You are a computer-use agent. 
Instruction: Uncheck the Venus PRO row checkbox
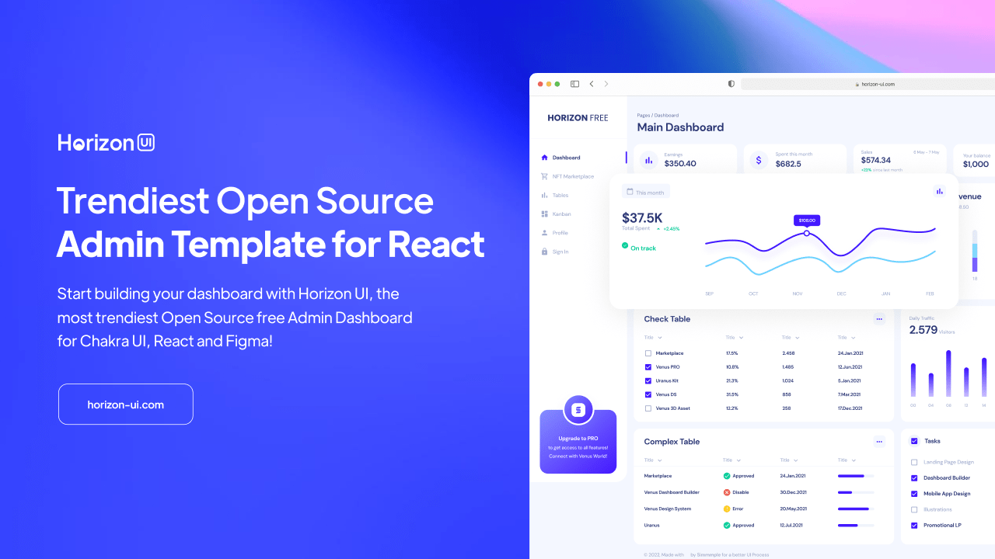[648, 366]
